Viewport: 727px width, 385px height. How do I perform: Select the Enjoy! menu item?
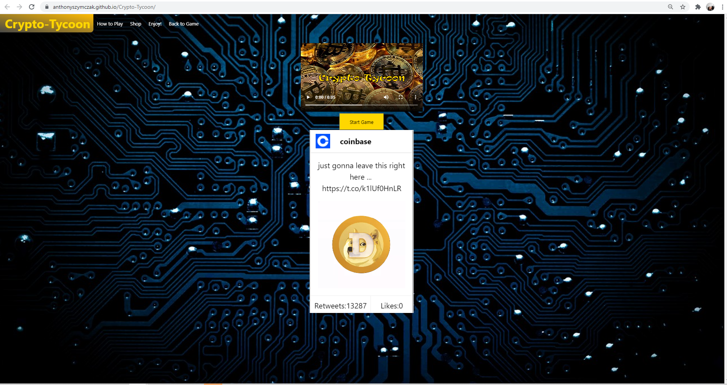click(155, 24)
